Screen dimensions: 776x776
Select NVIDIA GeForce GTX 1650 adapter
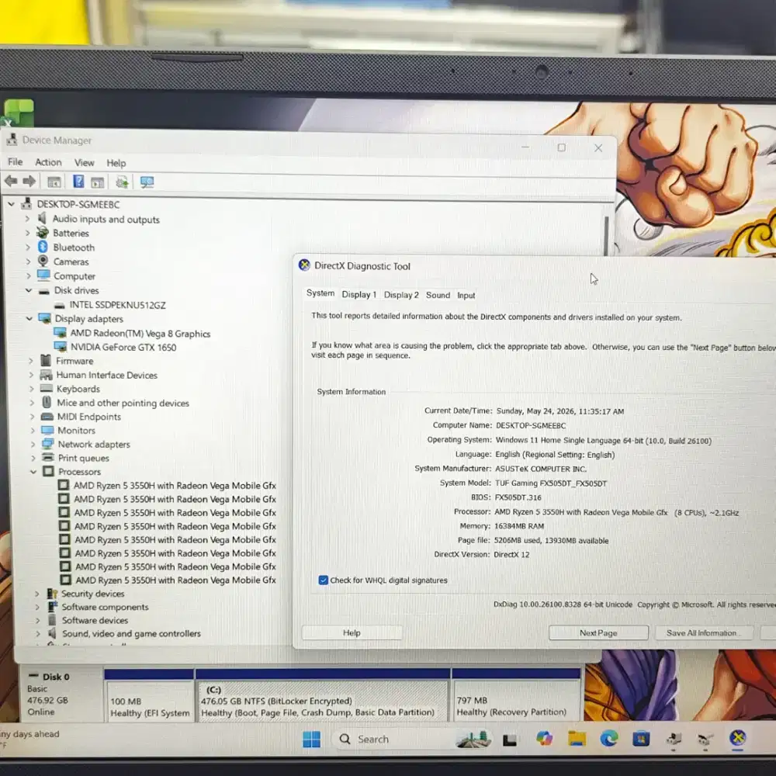[x=123, y=347]
